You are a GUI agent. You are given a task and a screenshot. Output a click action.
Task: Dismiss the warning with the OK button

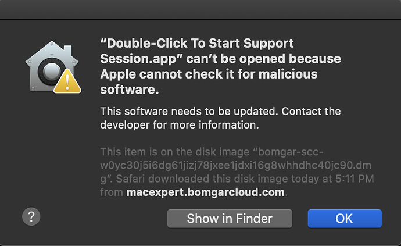(345, 219)
